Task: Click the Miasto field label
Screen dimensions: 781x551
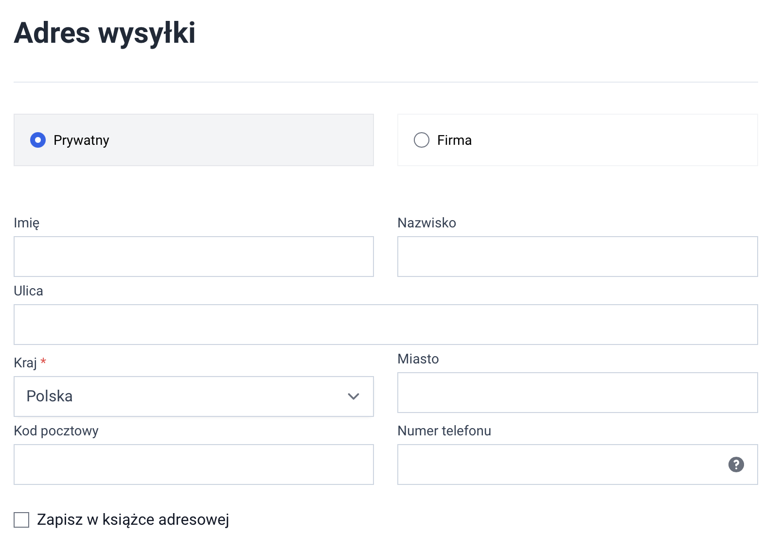Action: [418, 359]
